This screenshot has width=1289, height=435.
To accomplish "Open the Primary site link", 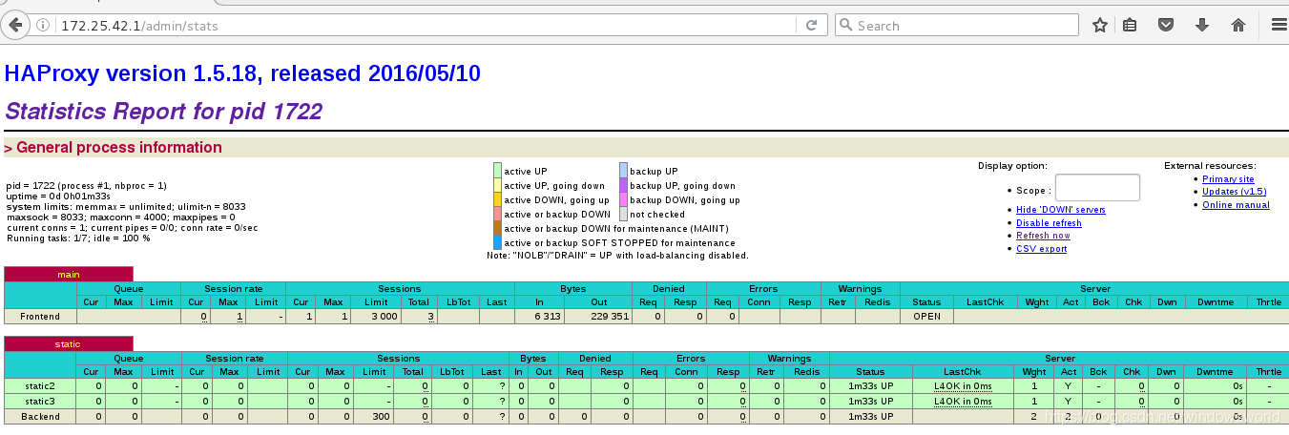I will click(x=1228, y=179).
